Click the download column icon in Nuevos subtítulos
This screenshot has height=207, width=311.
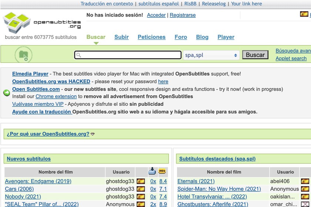[152, 171]
